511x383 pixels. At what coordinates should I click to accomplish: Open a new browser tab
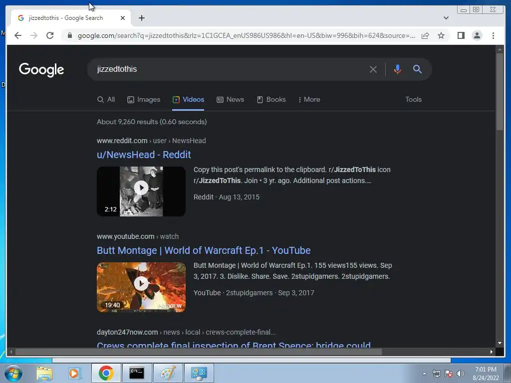(141, 18)
